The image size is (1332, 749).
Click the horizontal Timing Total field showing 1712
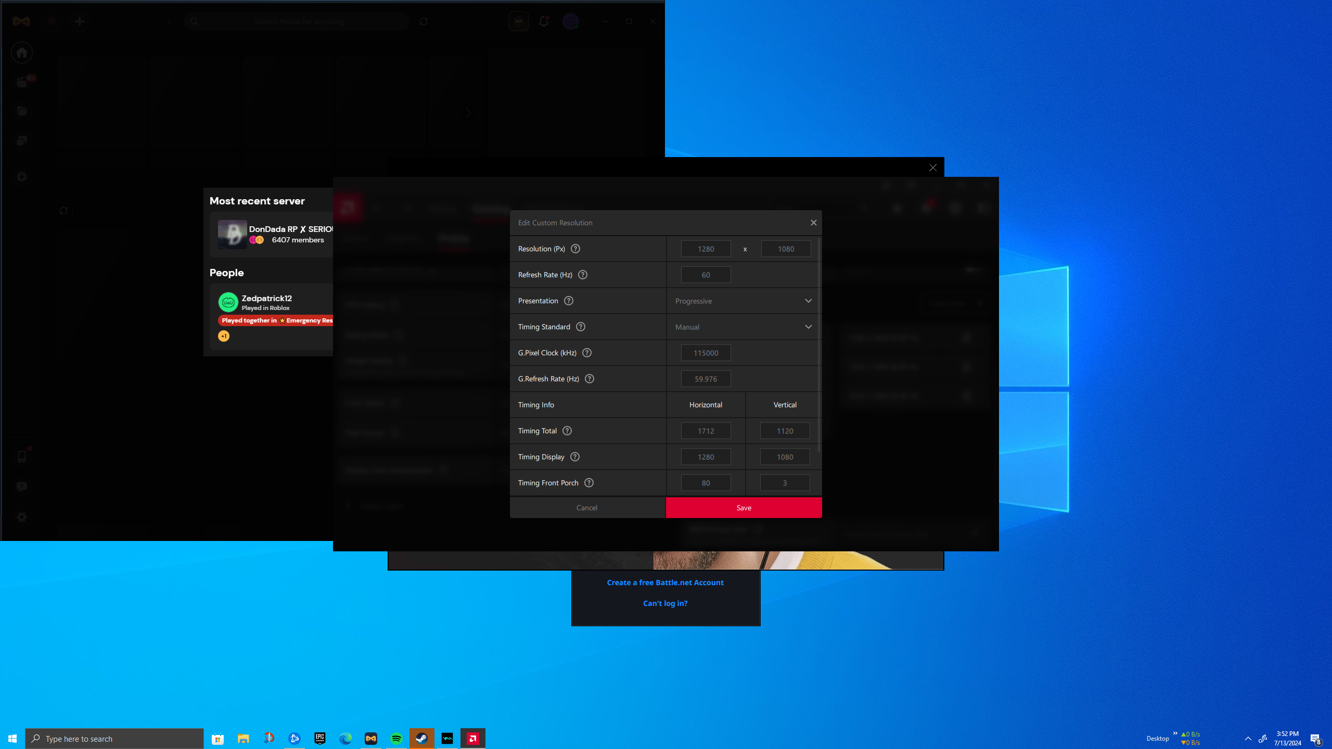(706, 431)
